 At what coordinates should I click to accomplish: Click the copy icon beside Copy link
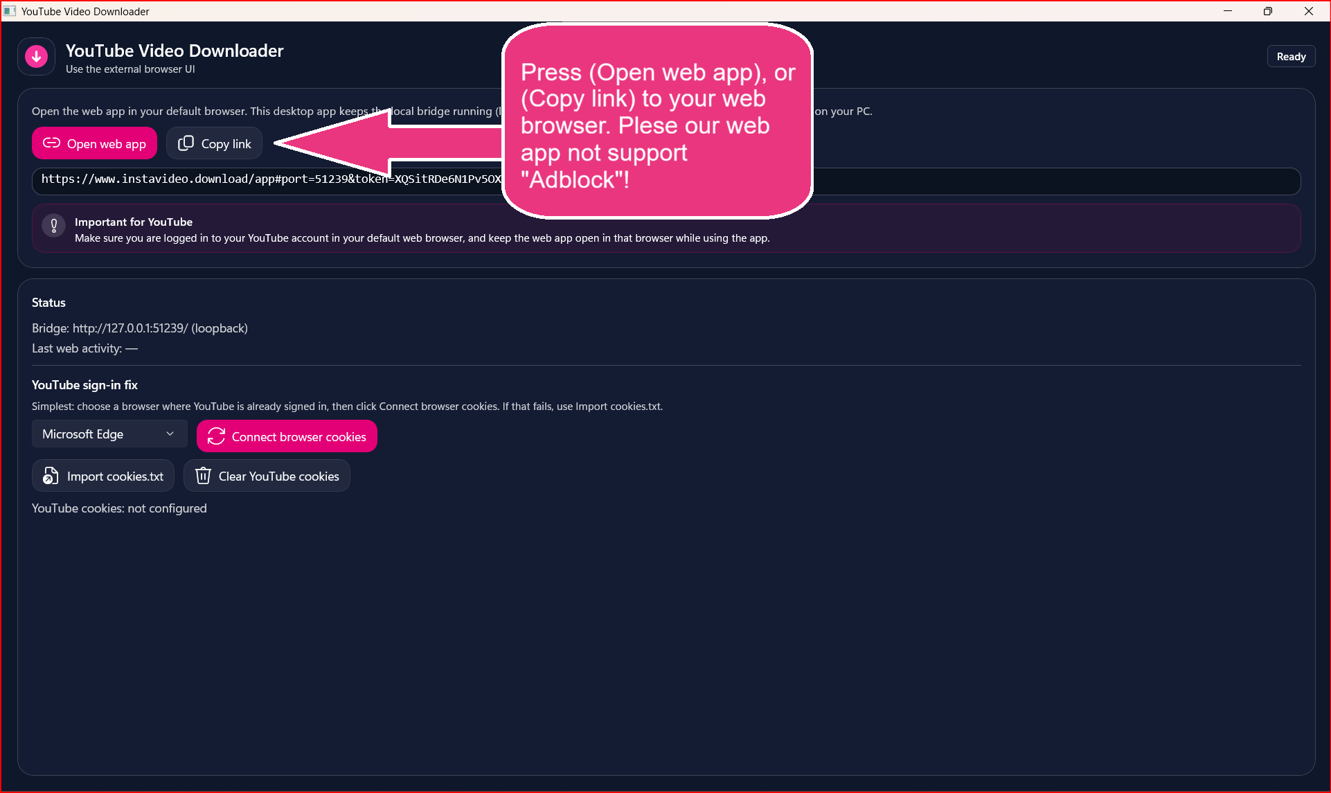[x=186, y=143]
